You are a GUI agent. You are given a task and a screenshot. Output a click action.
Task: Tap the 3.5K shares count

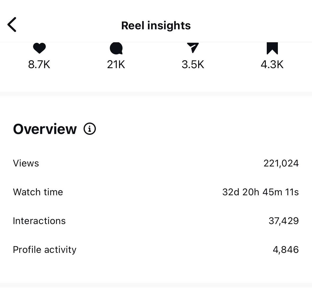193,64
